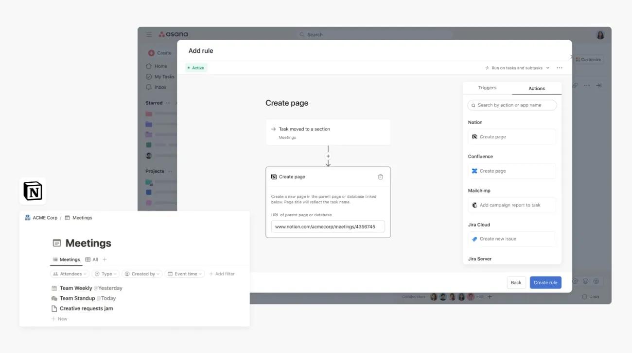Switch to the Triggers tab
Image resolution: width=632 pixels, height=353 pixels.
click(x=487, y=88)
